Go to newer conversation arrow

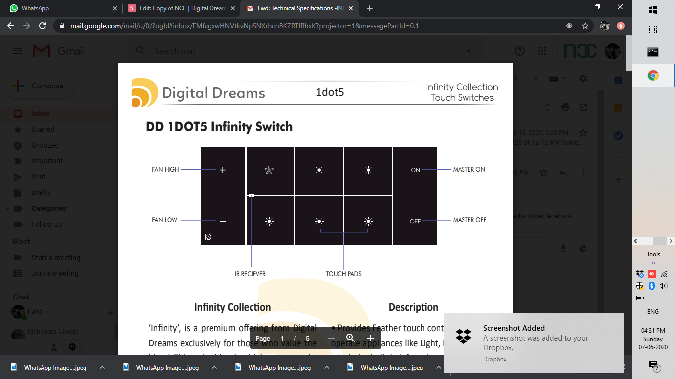point(517,79)
